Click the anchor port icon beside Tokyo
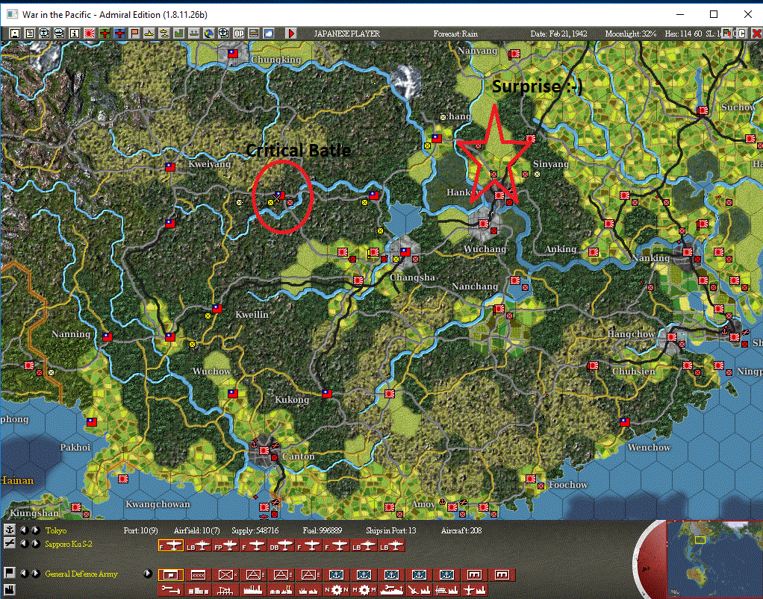Image resolution: width=763 pixels, height=599 pixels. [x=9, y=530]
